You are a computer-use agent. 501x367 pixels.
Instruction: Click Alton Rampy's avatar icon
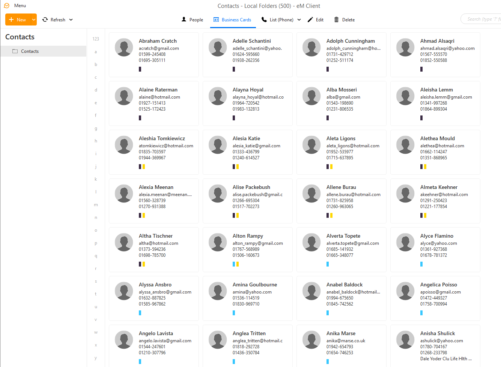pos(218,243)
